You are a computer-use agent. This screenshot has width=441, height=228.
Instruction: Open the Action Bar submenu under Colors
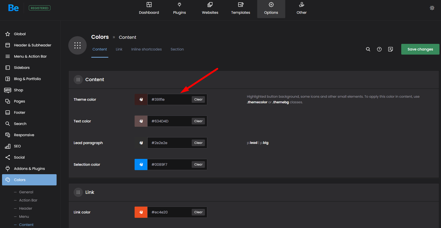coord(28,200)
